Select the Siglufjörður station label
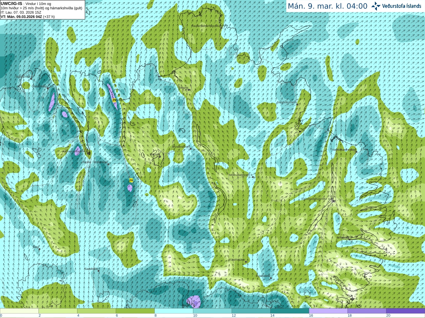 pyautogui.click(x=23, y=77)
